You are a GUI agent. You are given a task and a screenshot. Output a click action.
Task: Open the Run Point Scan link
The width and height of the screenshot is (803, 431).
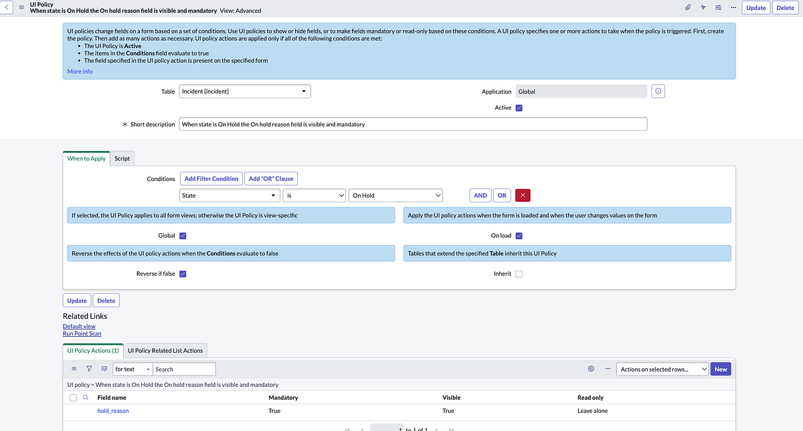82,333
